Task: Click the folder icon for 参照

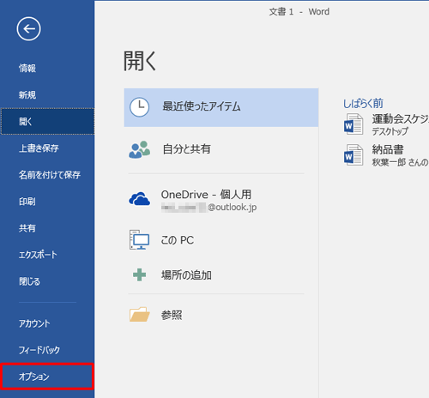Action: [x=139, y=314]
